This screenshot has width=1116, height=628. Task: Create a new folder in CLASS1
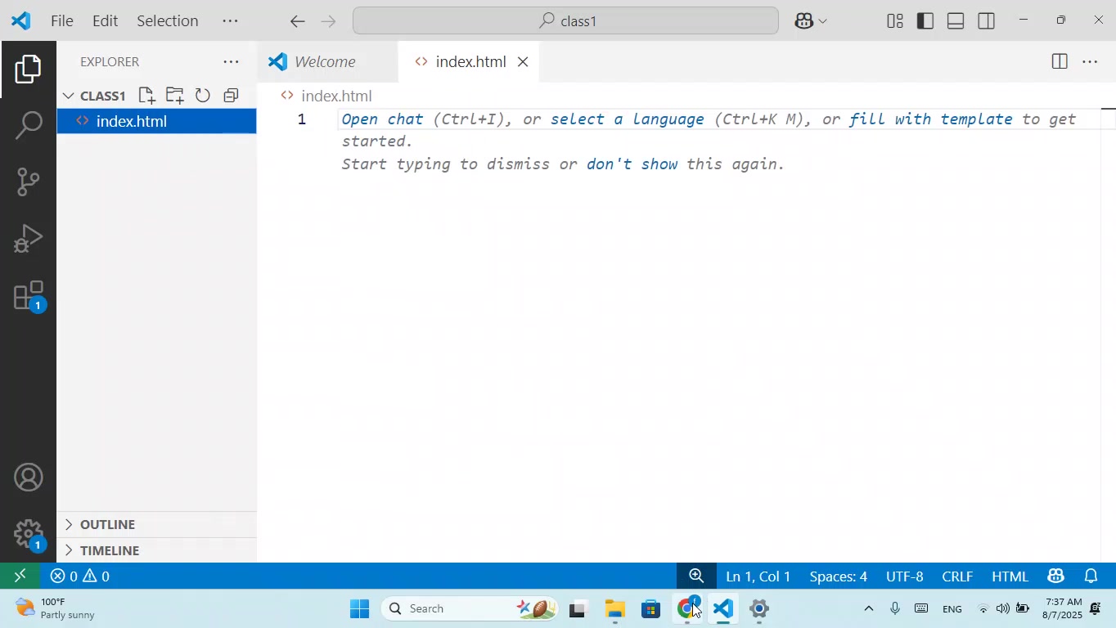[175, 96]
